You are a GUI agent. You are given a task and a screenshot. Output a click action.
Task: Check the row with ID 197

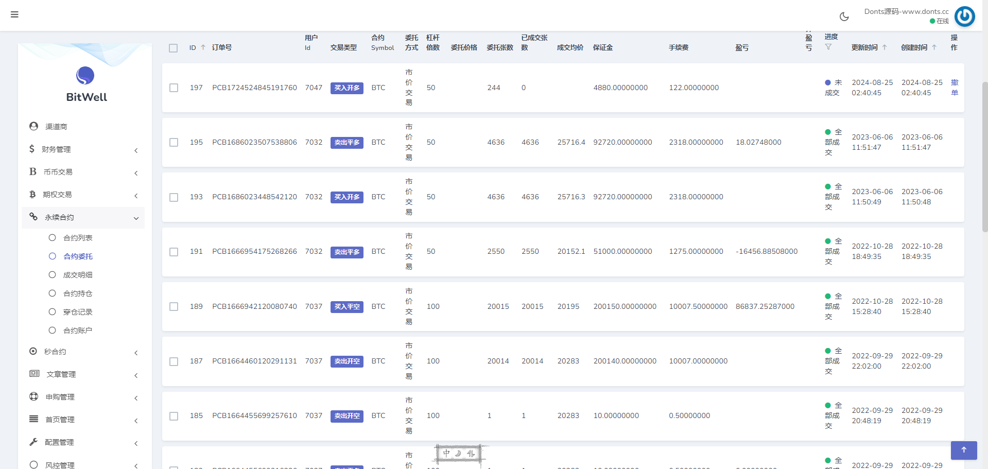coord(174,88)
